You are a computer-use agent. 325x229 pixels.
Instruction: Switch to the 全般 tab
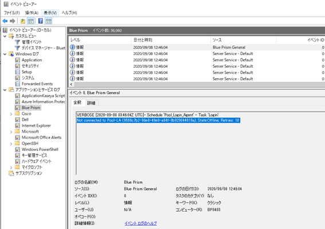click(77, 103)
